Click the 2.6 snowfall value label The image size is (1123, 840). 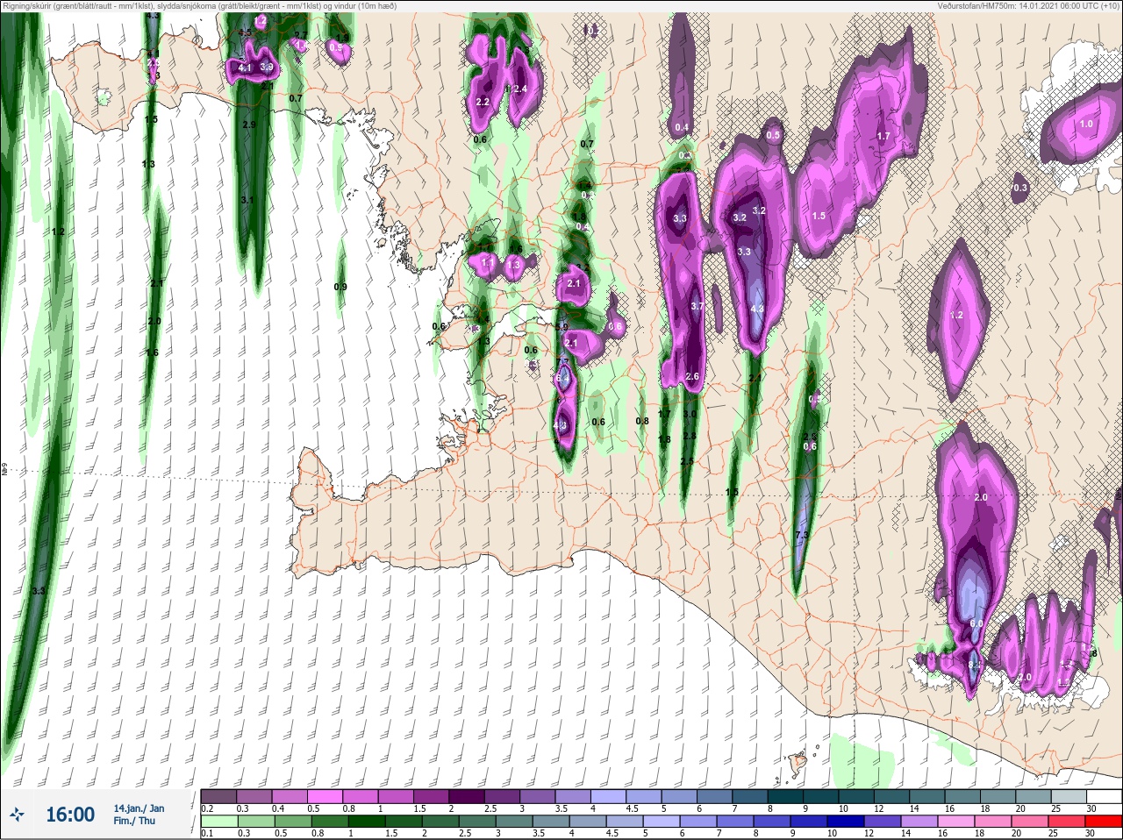(x=692, y=376)
